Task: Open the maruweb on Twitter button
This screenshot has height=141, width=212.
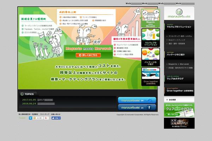Action: [x=137, y=100]
